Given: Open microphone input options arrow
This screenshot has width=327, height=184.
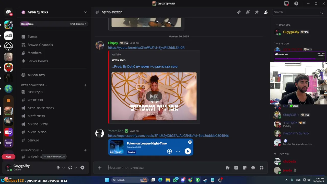Looking at the screenshot, I should click(x=63, y=168).
